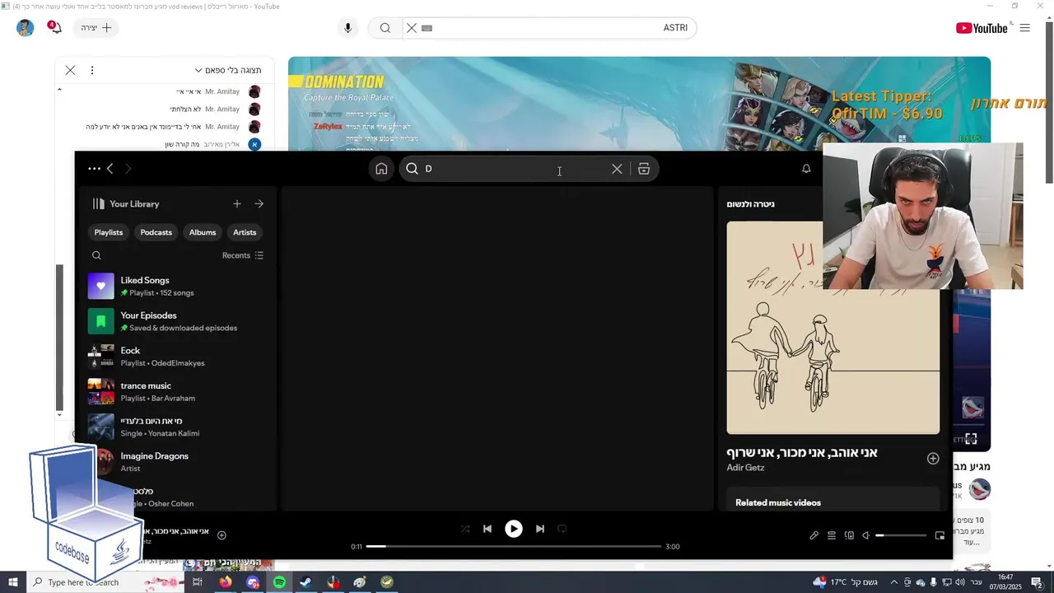Image resolution: width=1054 pixels, height=593 pixels.
Task: Open Steam from the taskbar
Action: [305, 582]
